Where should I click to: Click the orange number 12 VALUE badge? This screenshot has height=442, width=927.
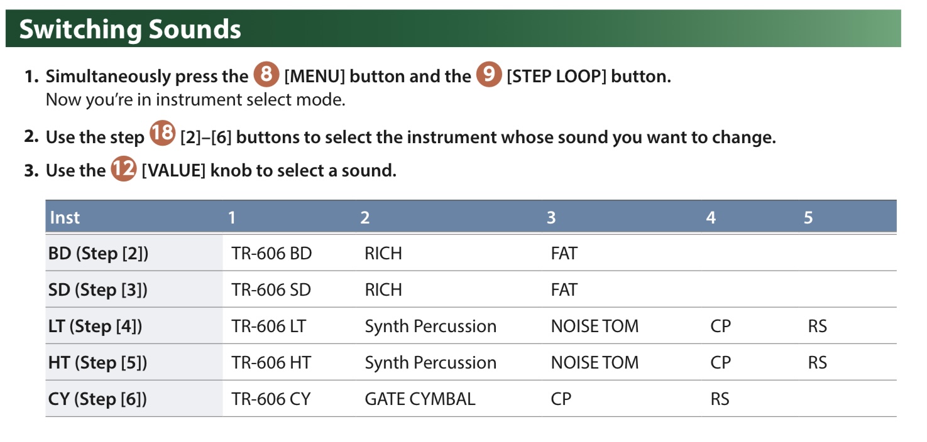[123, 170]
